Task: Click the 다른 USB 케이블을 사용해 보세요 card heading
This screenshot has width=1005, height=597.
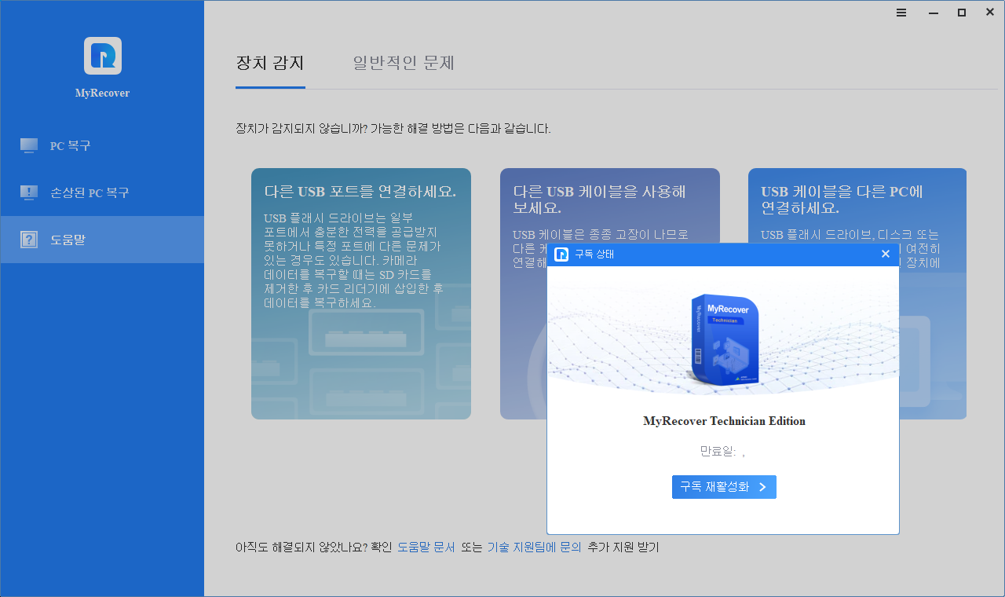Action: pyautogui.click(x=600, y=200)
